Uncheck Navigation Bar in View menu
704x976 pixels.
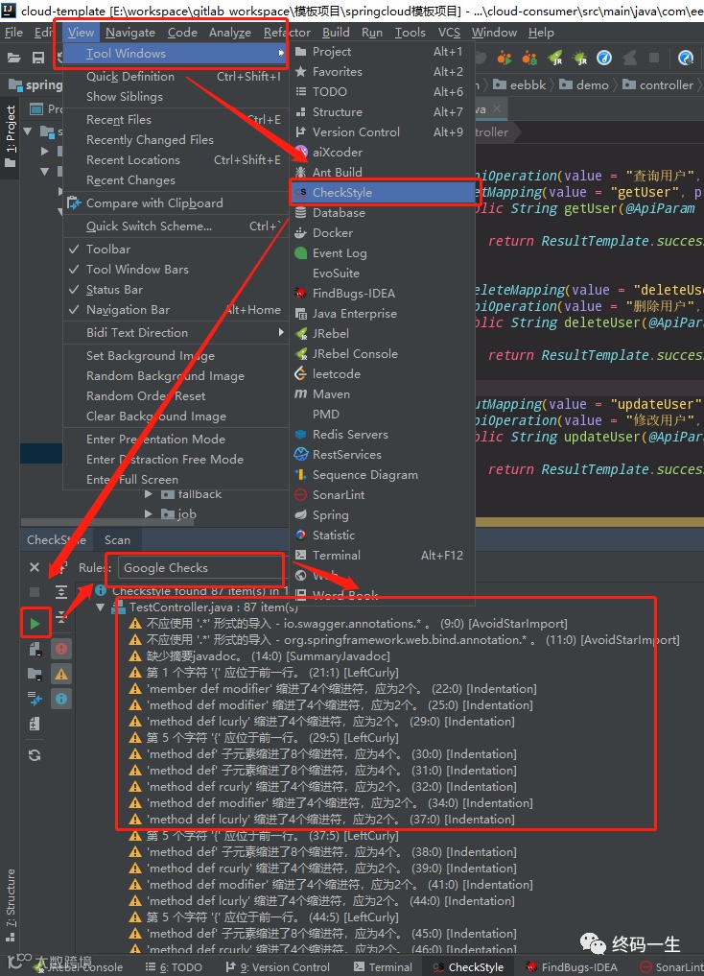coord(176,310)
